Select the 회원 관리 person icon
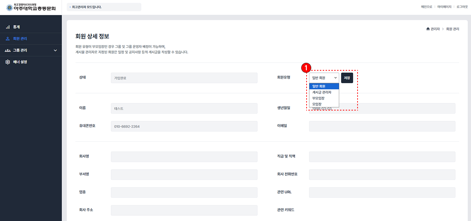This screenshot has width=471, height=221. (8, 39)
